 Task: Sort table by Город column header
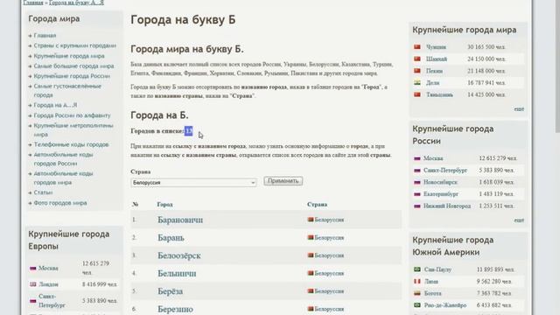[x=164, y=204]
